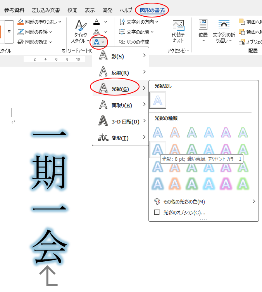Image resolution: width=262 pixels, height=292 pixels.
Task: Select the 表示 tab
Action: [x=90, y=10]
